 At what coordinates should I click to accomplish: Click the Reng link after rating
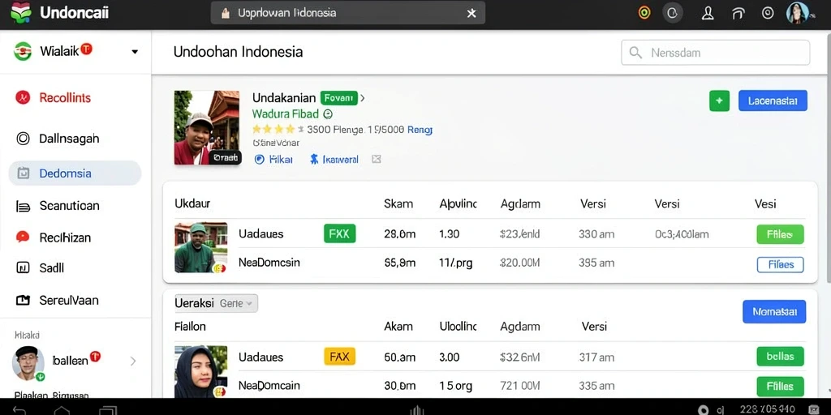click(x=420, y=129)
